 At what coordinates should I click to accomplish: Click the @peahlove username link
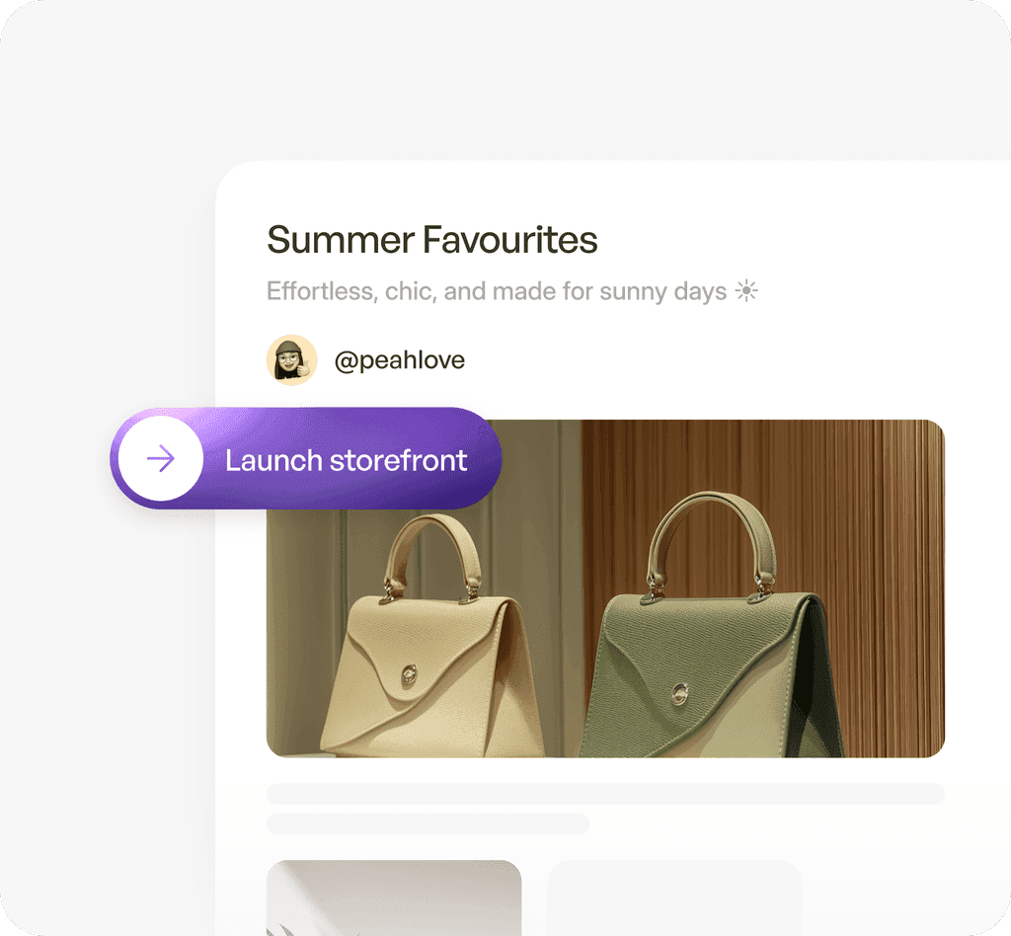click(x=400, y=360)
